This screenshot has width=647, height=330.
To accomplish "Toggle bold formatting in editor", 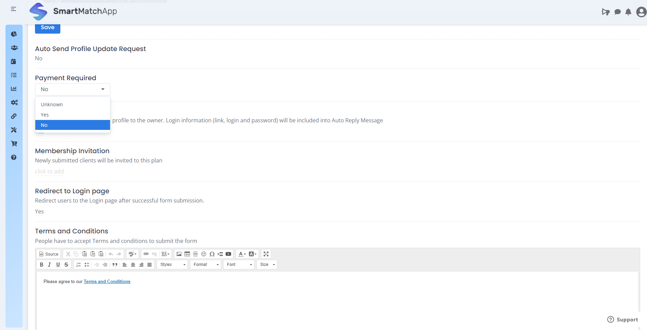I will tap(41, 265).
